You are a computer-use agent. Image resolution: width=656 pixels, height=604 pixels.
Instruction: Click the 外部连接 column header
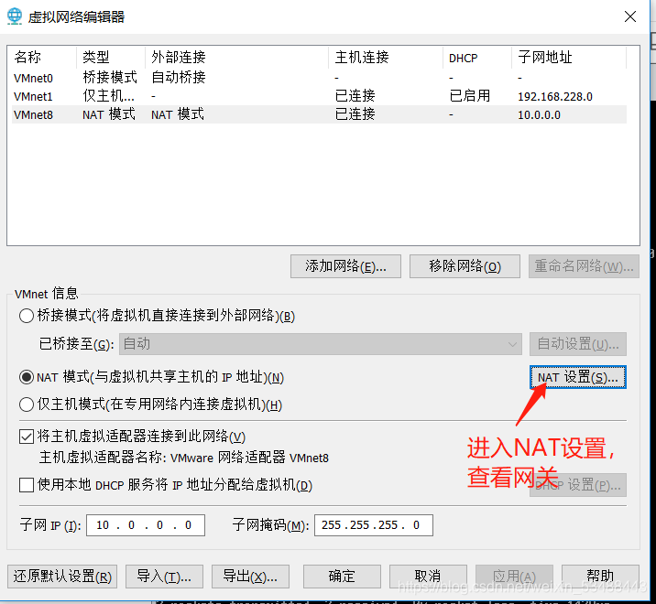236,58
